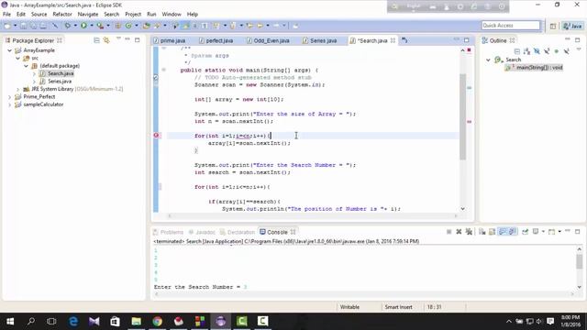Image resolution: width=587 pixels, height=330 pixels.
Task: Click the Quick Access field
Action: (x=511, y=26)
